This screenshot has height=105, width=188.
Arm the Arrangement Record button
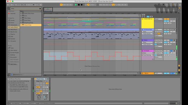point(82,5)
